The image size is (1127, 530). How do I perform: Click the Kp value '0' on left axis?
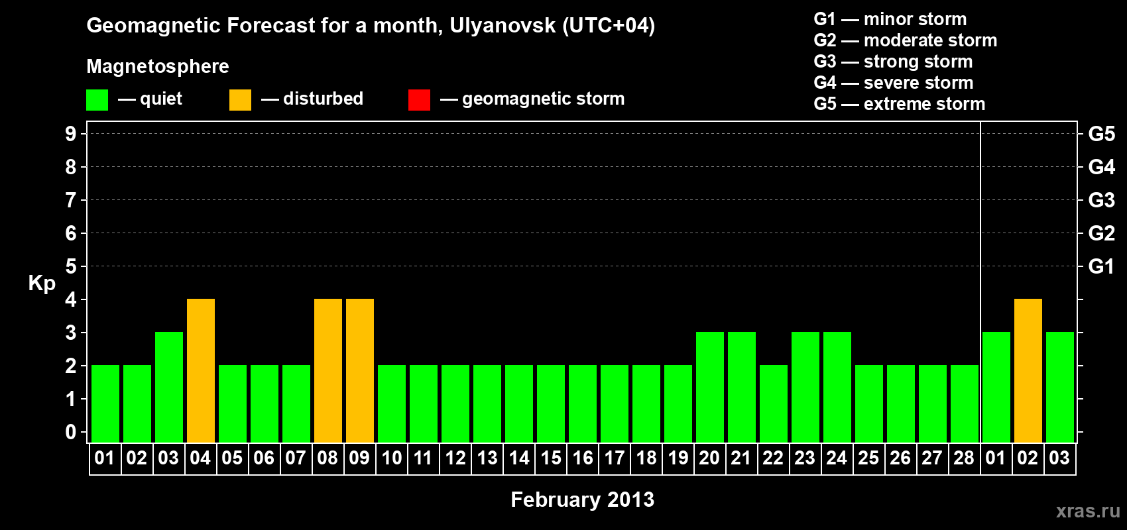(71, 432)
